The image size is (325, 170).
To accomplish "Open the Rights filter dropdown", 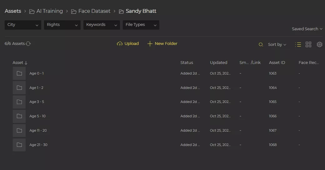I will [x=62, y=25].
